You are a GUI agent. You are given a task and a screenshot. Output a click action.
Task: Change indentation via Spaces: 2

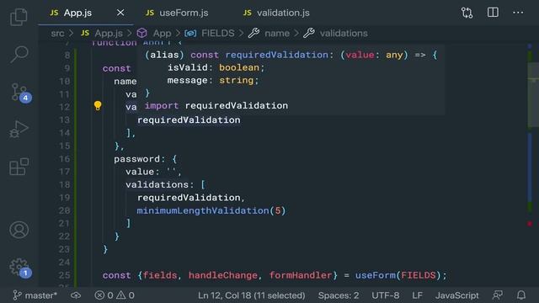point(339,295)
